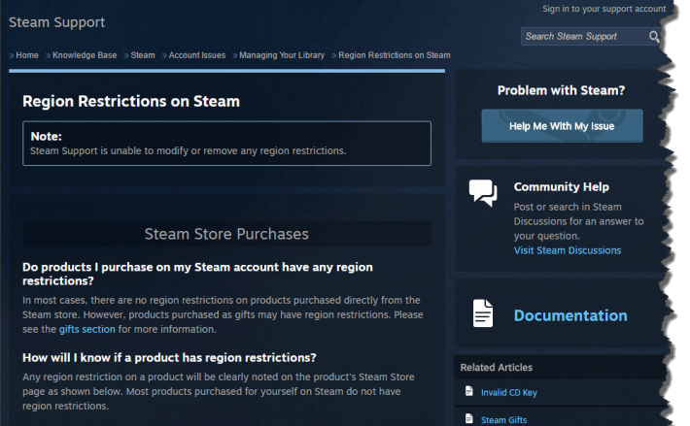Open the Steam Gifts related article

(x=503, y=420)
